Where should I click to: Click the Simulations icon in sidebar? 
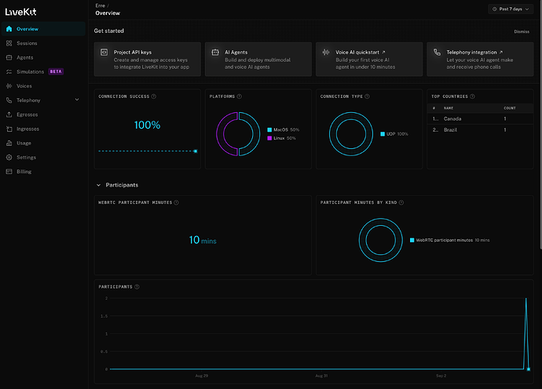(x=9, y=71)
